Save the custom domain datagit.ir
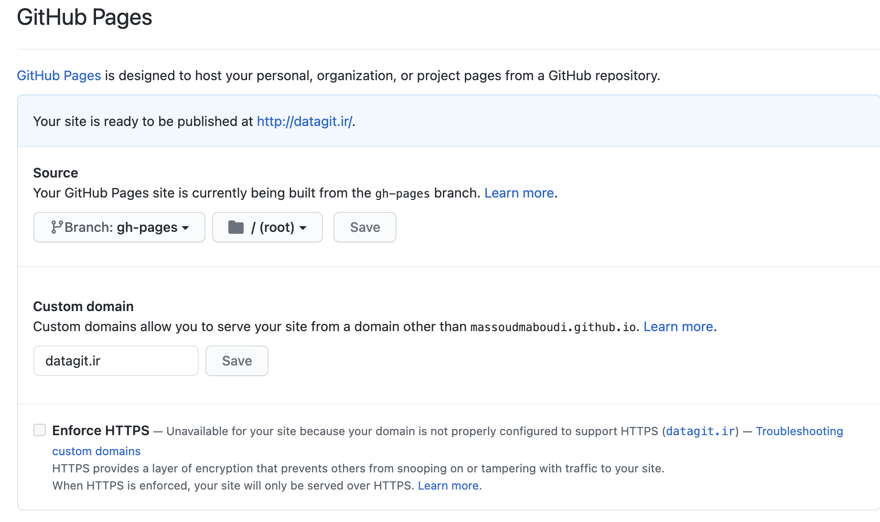Image resolution: width=880 pixels, height=522 pixels. click(236, 361)
